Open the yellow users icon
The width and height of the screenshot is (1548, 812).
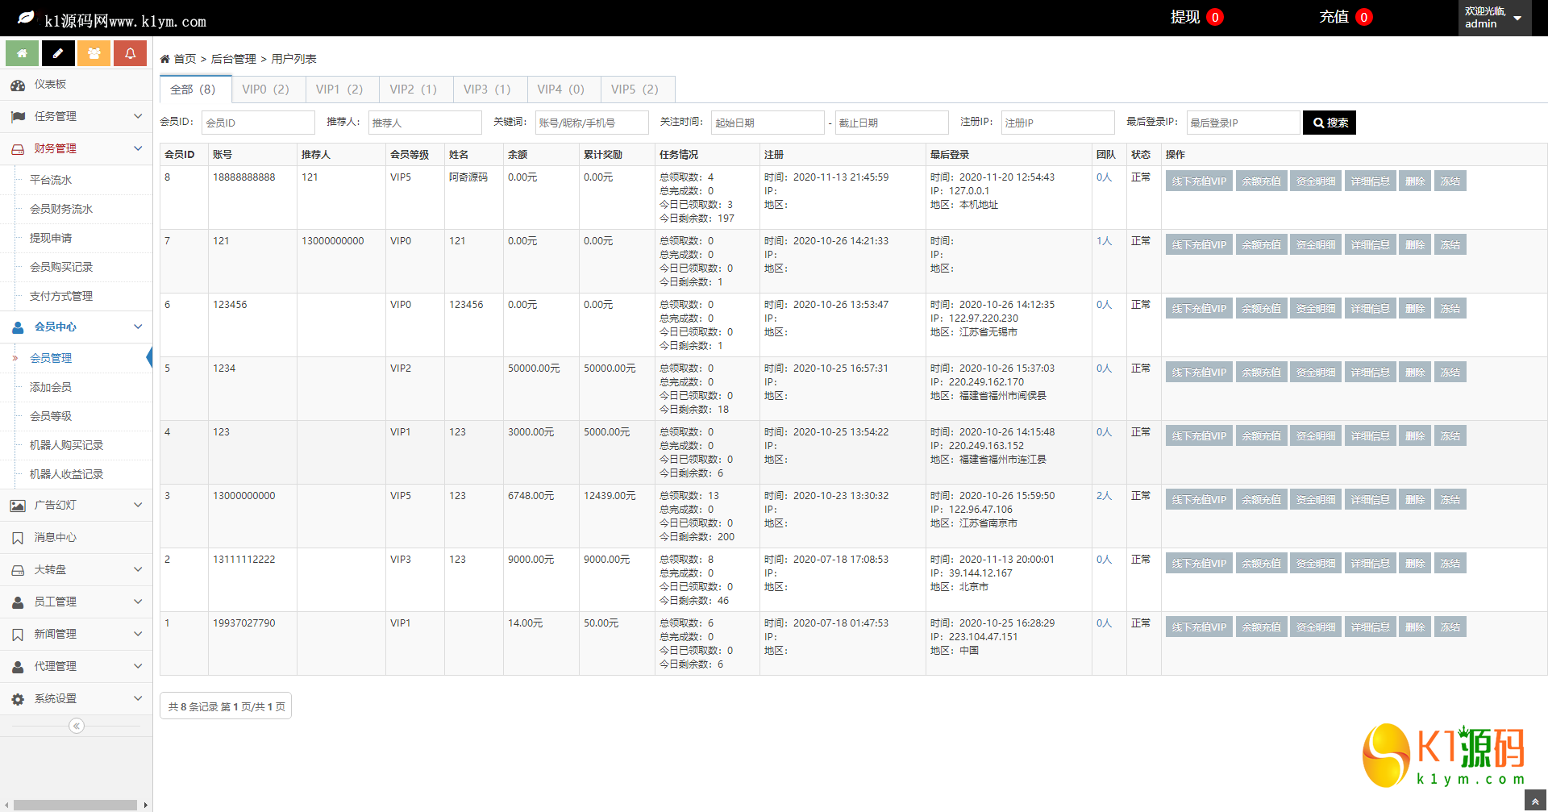(94, 52)
